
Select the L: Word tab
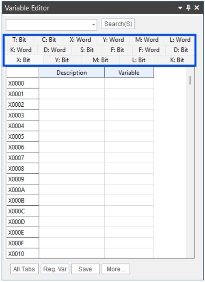point(180,40)
